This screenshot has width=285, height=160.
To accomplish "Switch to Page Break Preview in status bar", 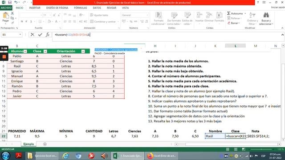I will 244,149.
